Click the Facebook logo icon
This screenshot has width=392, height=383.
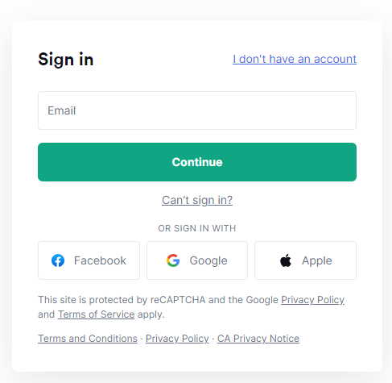click(58, 260)
